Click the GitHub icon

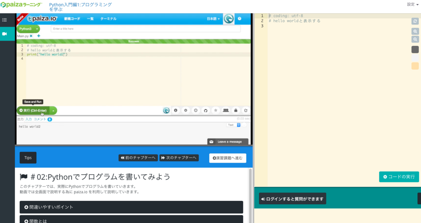coord(206,110)
